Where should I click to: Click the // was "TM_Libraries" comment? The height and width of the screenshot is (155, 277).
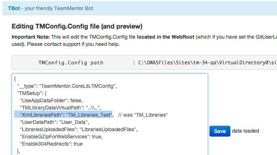tap(143, 115)
